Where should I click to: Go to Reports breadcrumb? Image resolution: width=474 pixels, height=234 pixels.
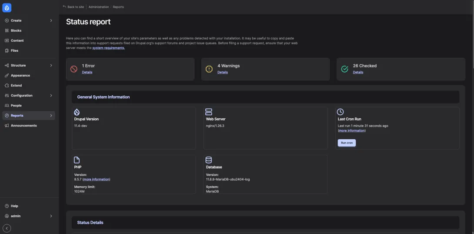pyautogui.click(x=118, y=7)
